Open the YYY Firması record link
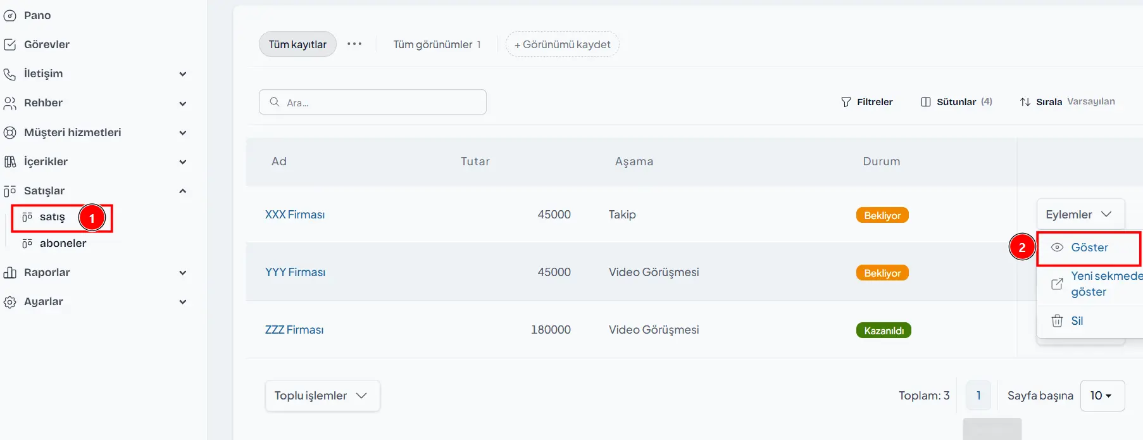Screen dimensions: 1143x440 [x=295, y=272]
